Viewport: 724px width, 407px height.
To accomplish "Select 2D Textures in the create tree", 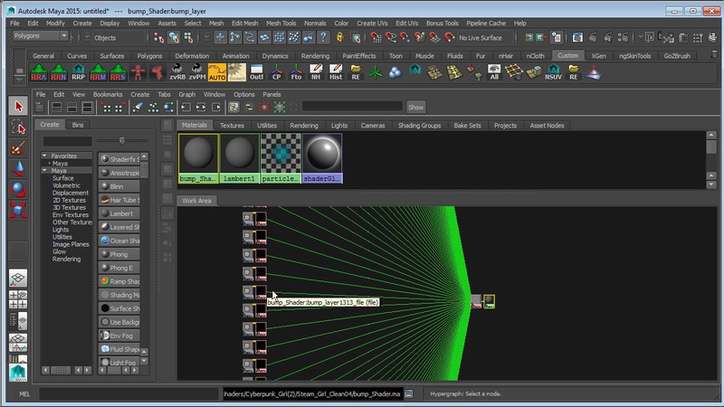I will 70,200.
